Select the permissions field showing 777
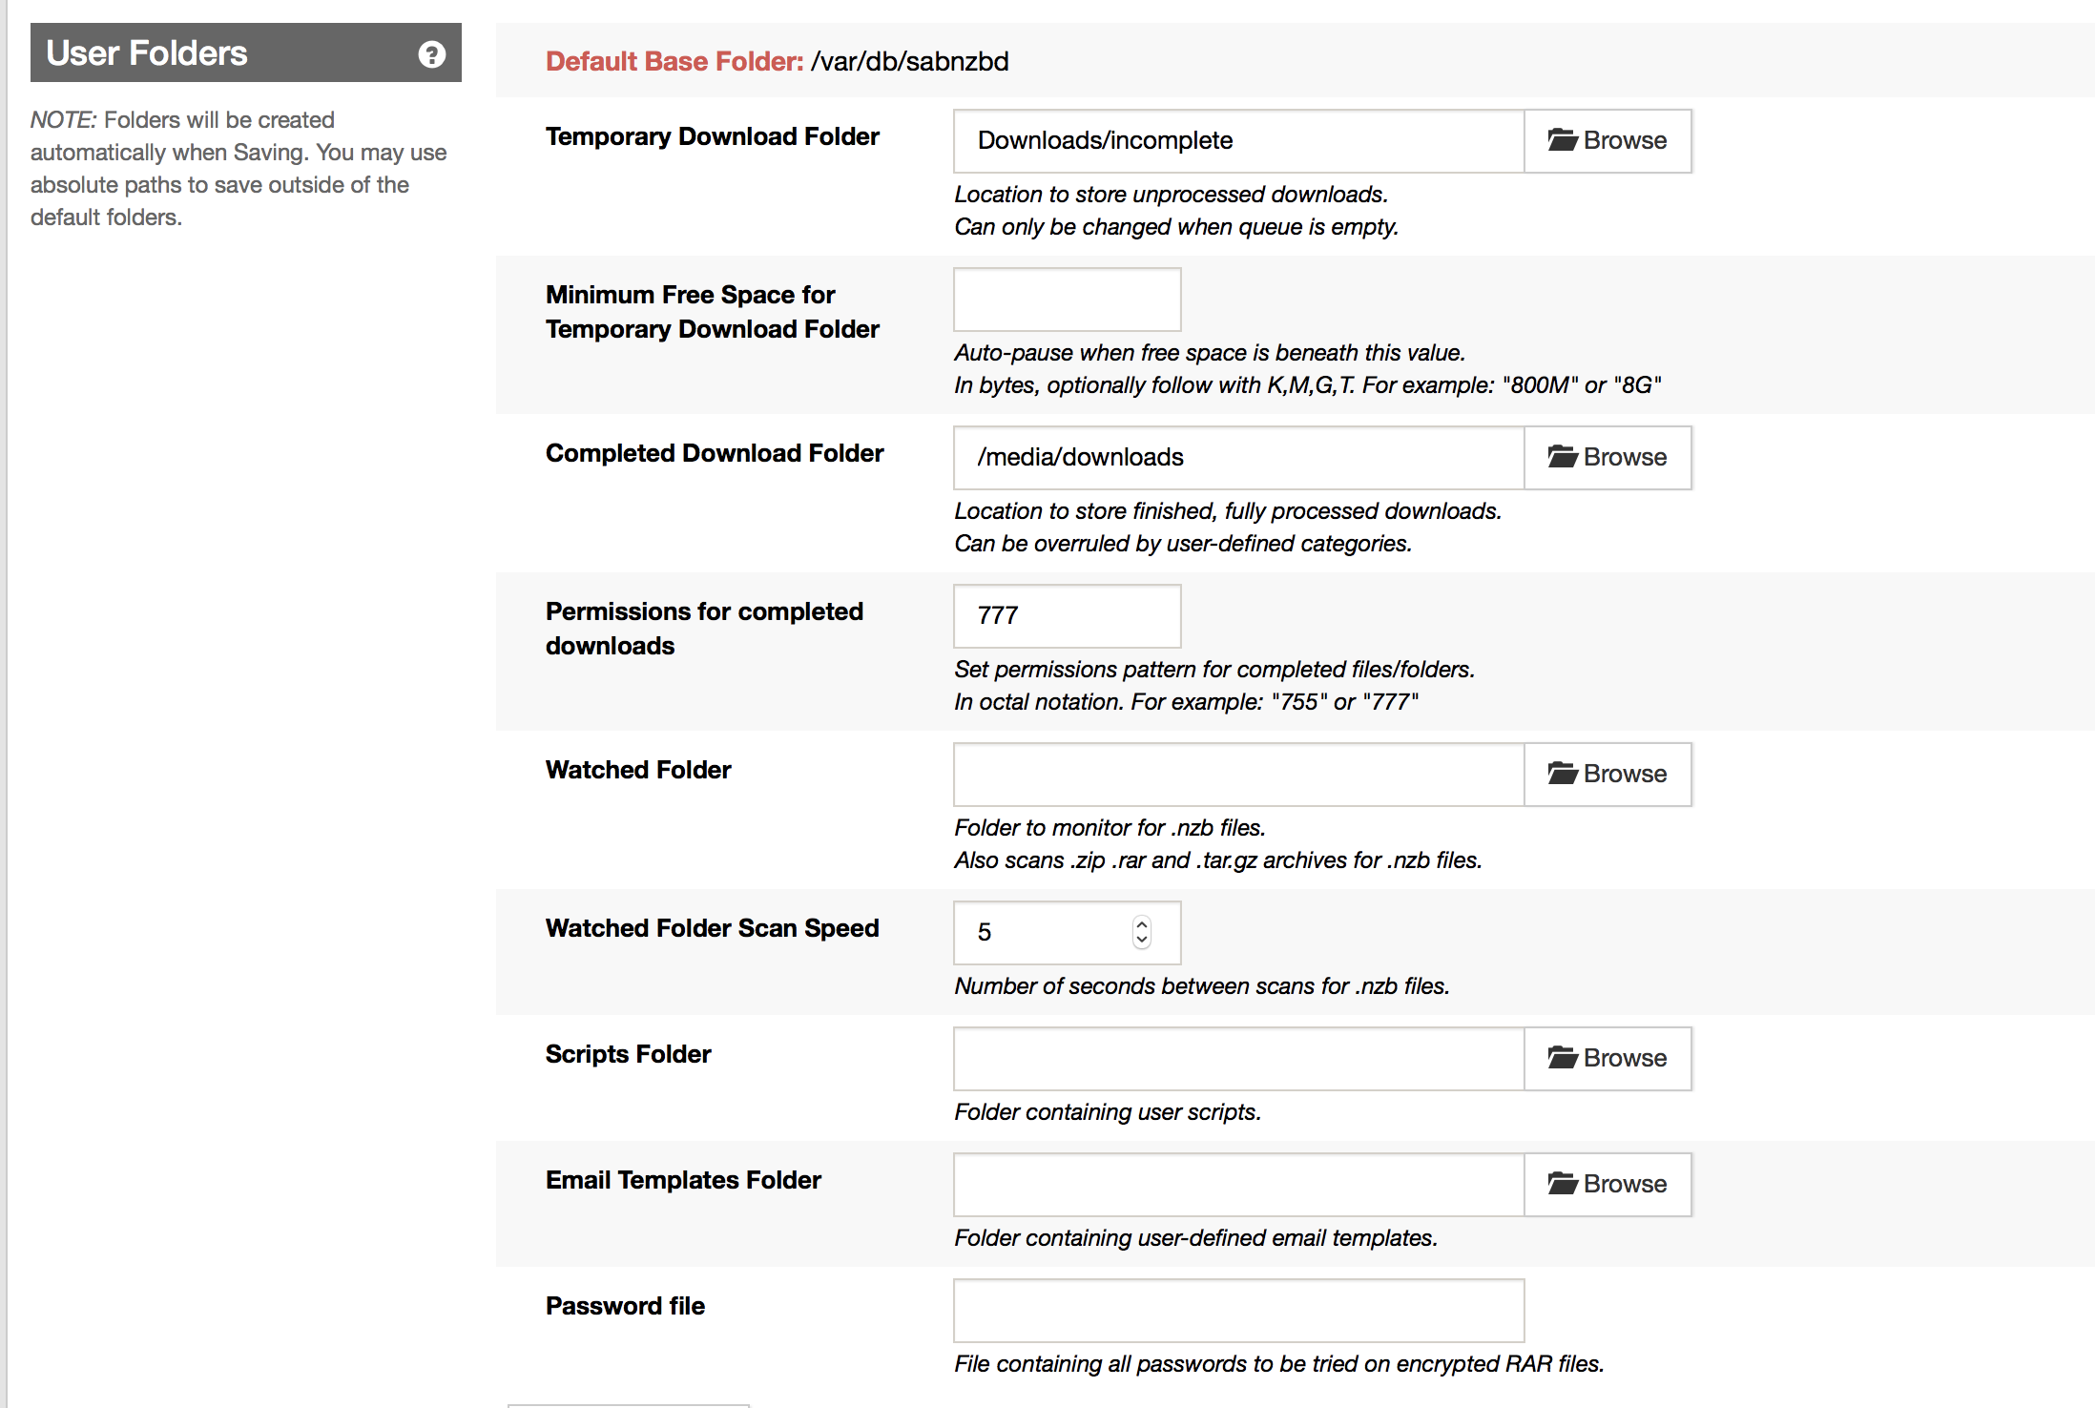2095x1408 pixels. click(x=1068, y=616)
